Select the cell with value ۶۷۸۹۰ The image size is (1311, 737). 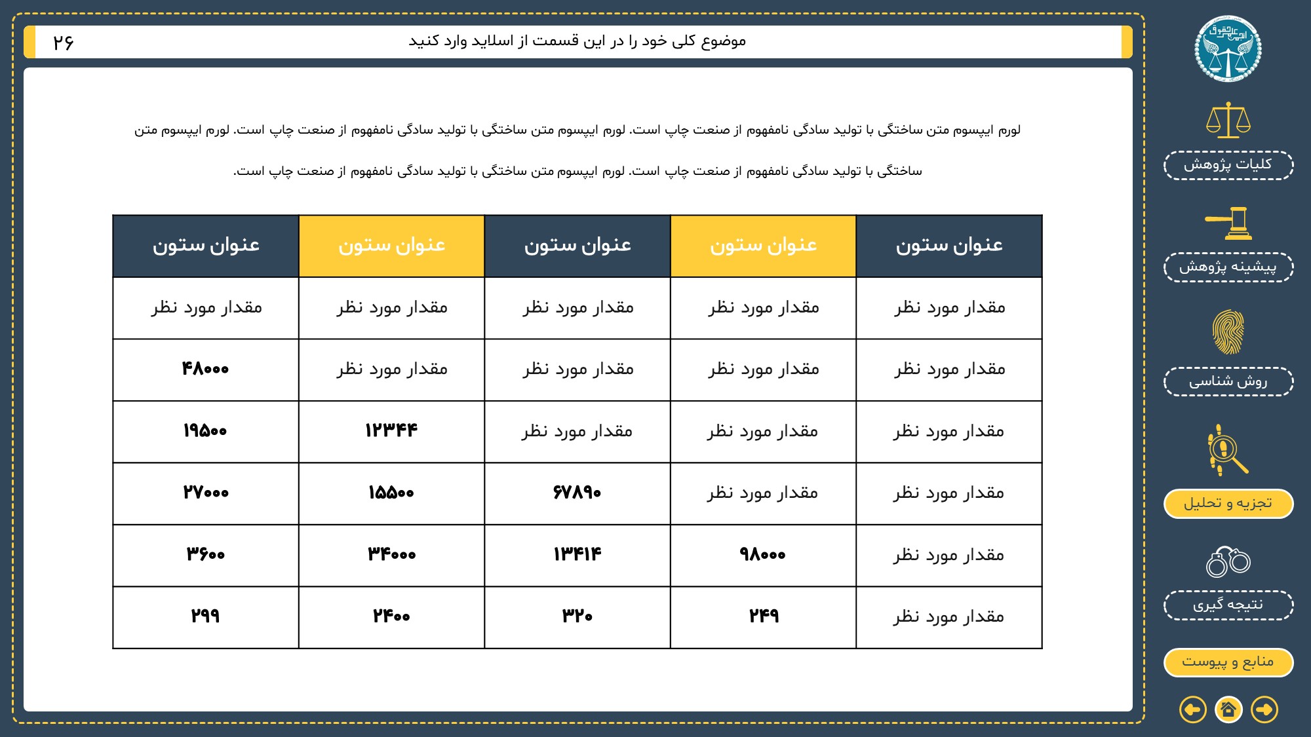pos(577,493)
